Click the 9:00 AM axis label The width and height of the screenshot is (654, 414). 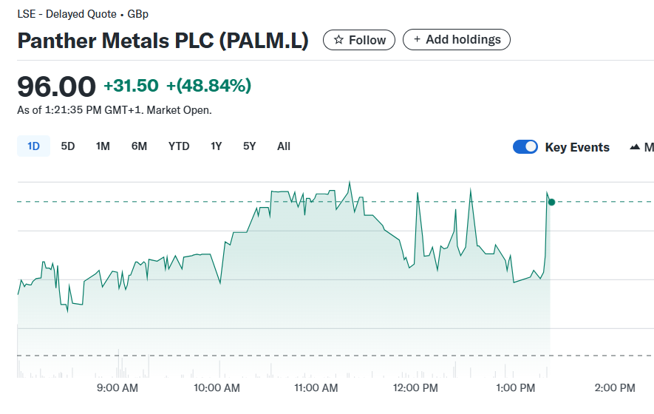[117, 387]
